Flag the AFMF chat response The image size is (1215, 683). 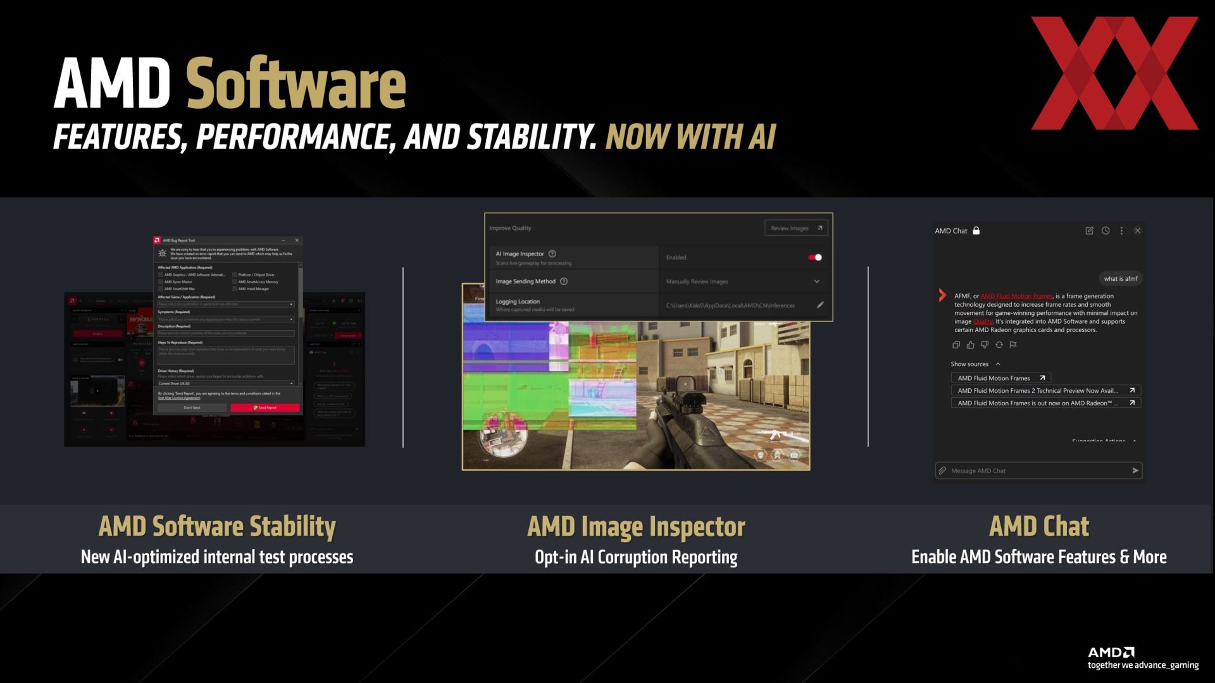[1013, 345]
